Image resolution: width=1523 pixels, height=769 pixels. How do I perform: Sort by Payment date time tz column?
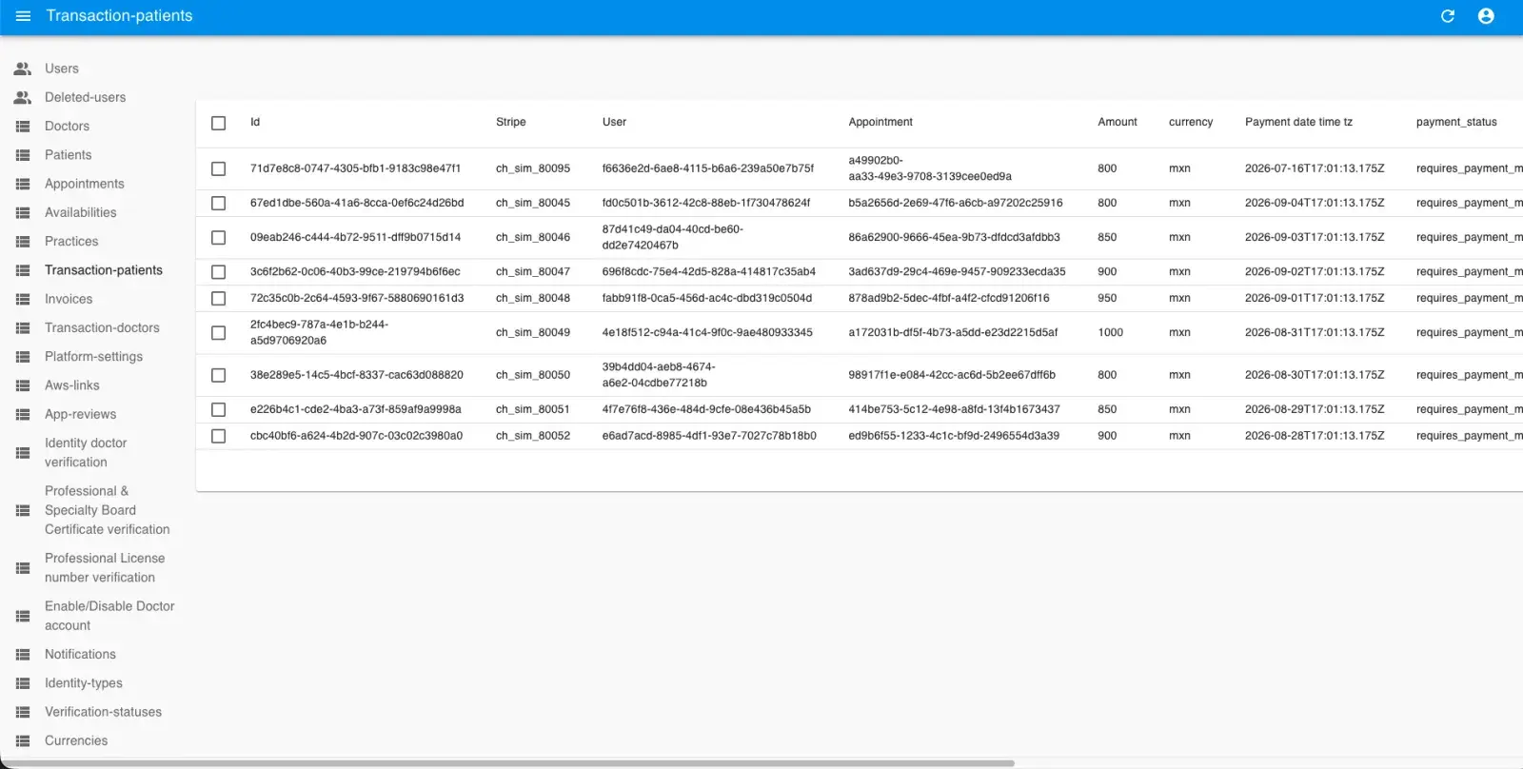(x=1298, y=122)
